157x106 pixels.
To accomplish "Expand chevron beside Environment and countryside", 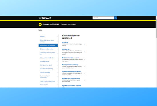I will click(x=57, y=77).
